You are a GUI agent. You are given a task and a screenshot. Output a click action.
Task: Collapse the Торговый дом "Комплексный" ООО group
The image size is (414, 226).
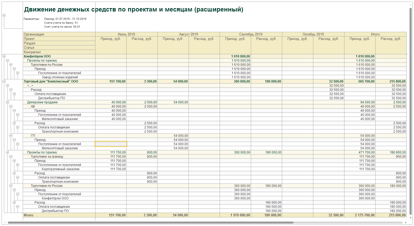click(x=4, y=81)
